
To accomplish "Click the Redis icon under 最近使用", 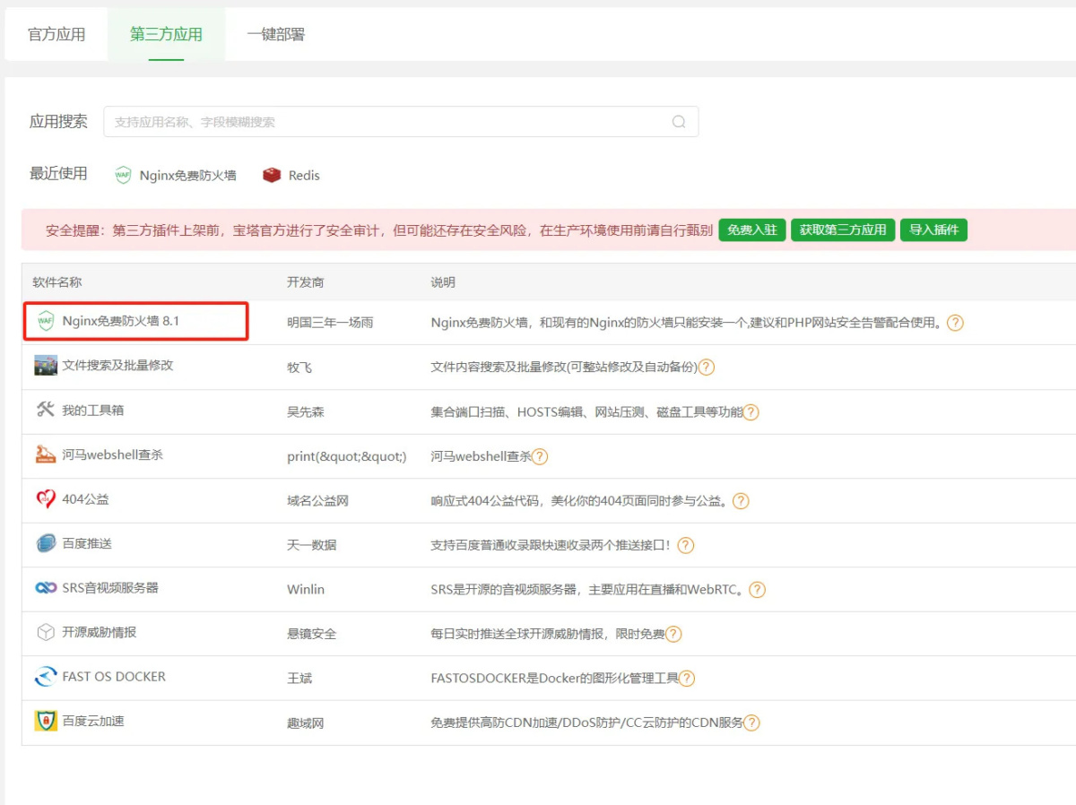I will pos(271,175).
